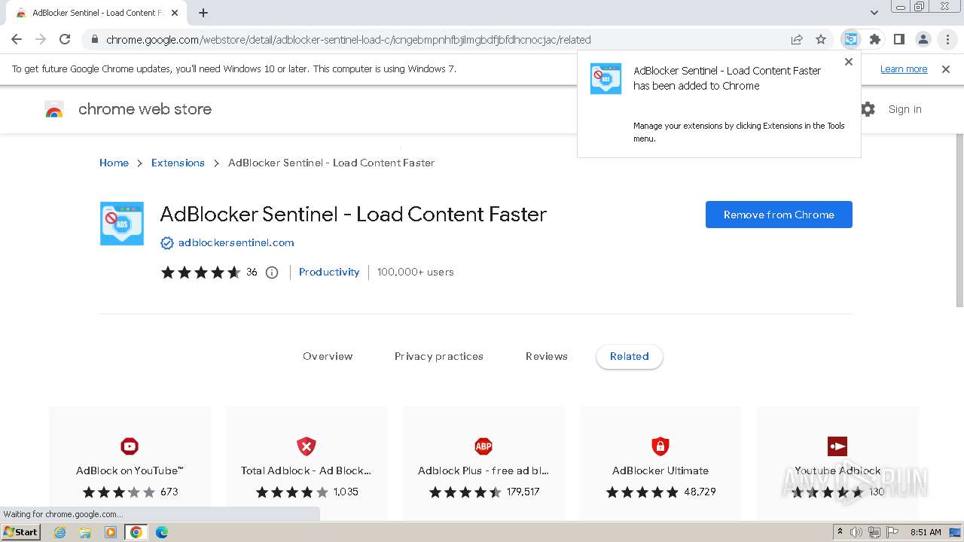964x542 pixels.
Task: Share this page via address bar icon
Action: [x=797, y=40]
